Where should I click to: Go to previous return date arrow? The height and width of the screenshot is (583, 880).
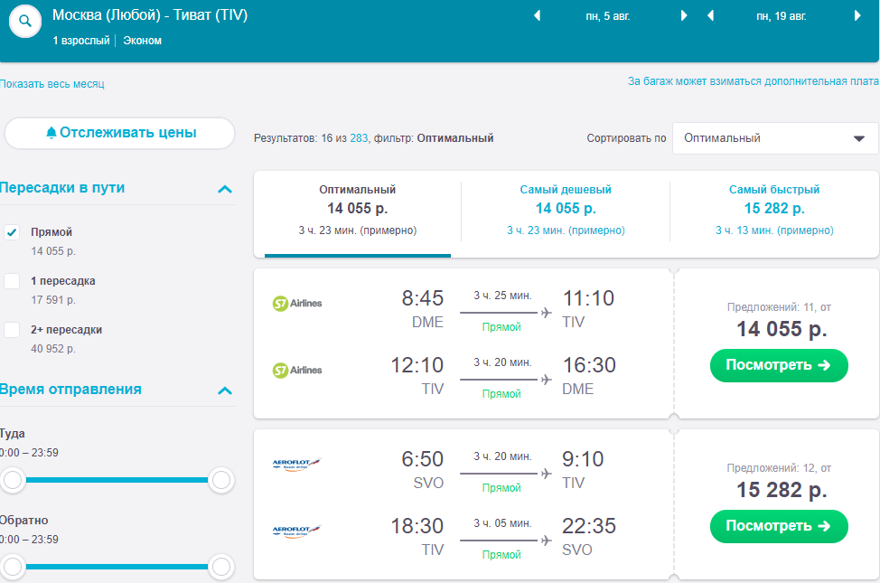711,15
